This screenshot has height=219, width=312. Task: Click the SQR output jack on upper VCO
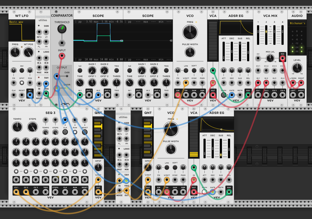202,95
